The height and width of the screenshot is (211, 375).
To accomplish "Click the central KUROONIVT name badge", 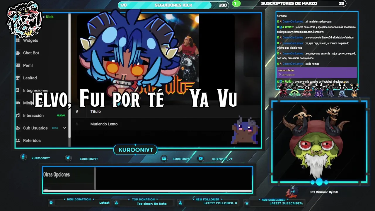I will coord(136,150).
